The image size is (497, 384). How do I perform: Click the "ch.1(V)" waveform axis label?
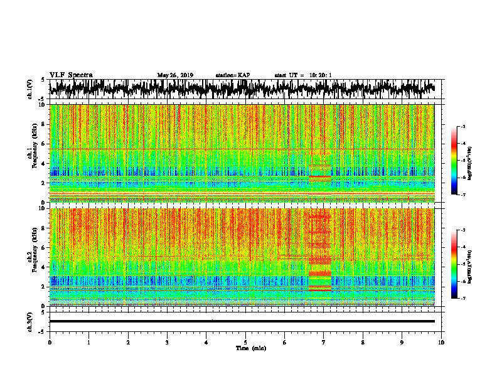[30, 89]
